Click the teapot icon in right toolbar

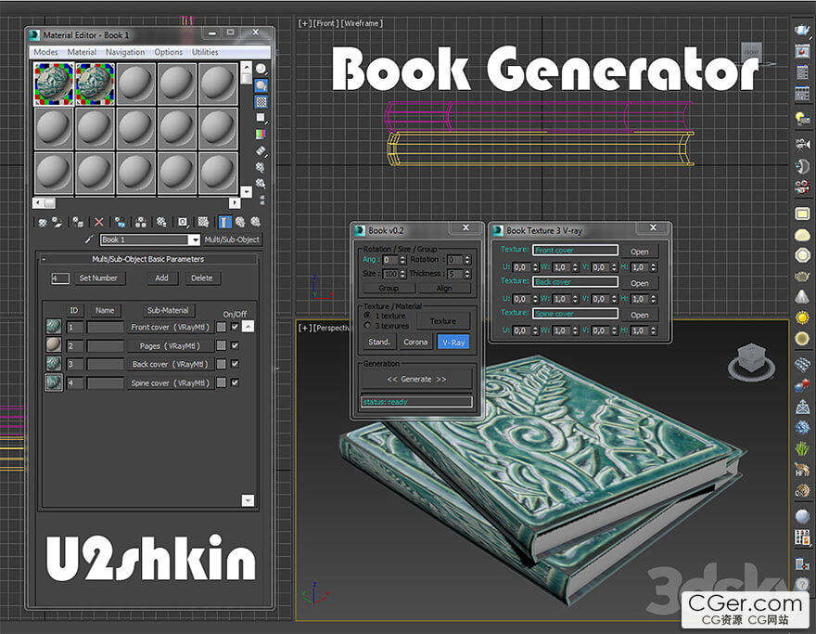pos(802,32)
